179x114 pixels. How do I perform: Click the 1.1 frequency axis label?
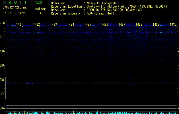[2, 37]
